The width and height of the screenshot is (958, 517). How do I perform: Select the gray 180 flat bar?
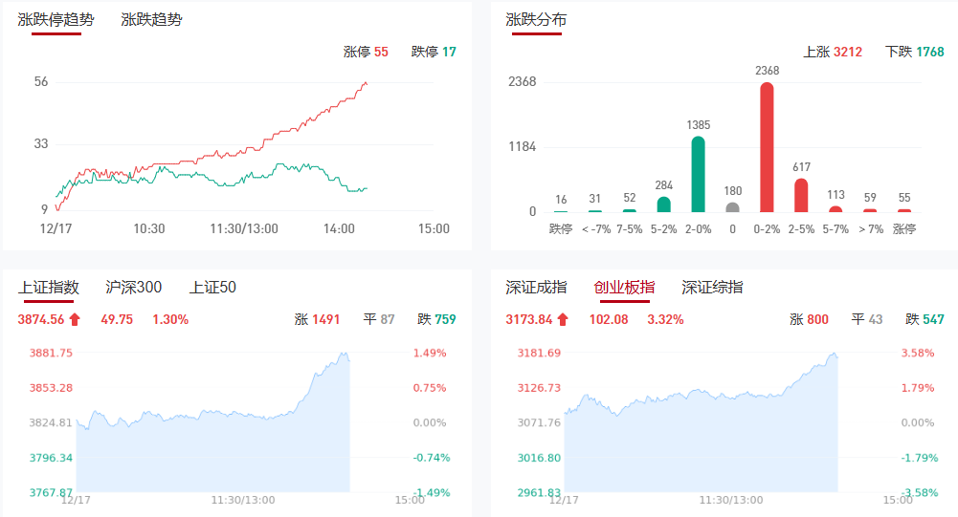click(x=732, y=207)
